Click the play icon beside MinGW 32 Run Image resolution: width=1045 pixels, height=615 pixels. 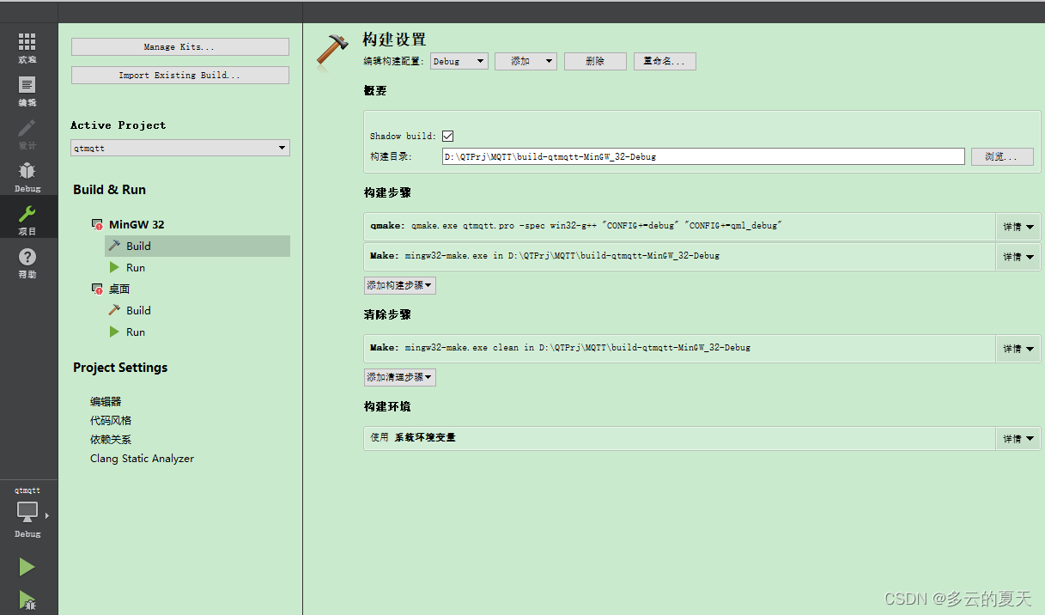(114, 267)
